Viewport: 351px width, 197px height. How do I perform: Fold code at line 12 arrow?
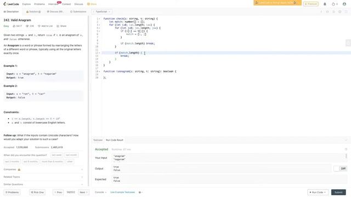click(100, 53)
